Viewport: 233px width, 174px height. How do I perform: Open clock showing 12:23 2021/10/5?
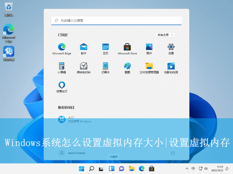(x=217, y=169)
